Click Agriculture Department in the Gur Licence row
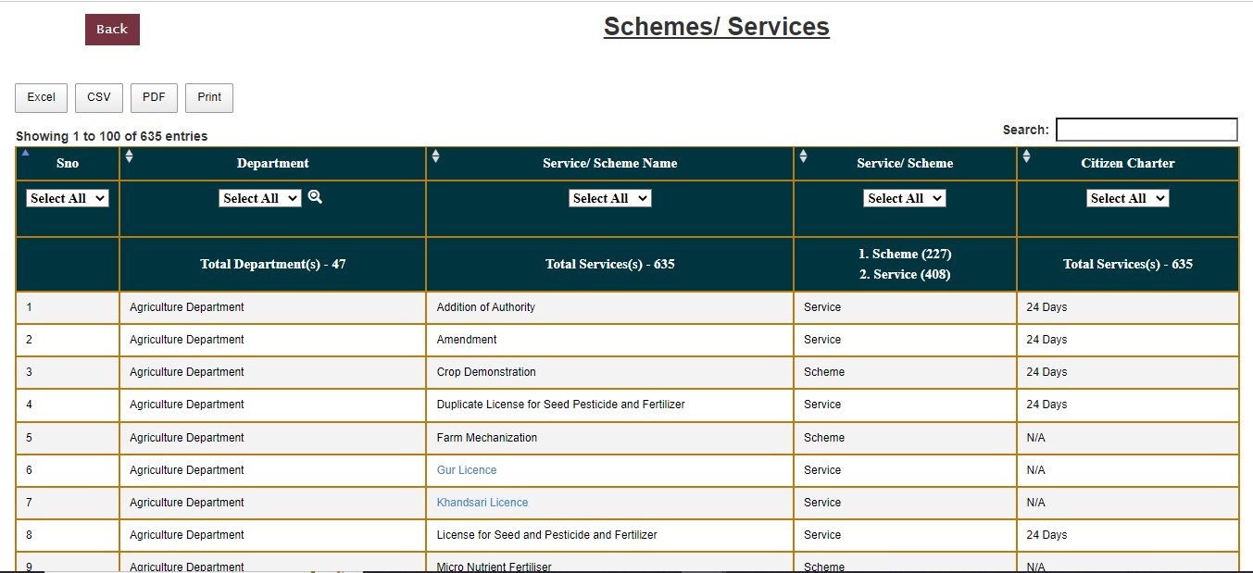Image resolution: width=1253 pixels, height=573 pixels. (x=187, y=470)
